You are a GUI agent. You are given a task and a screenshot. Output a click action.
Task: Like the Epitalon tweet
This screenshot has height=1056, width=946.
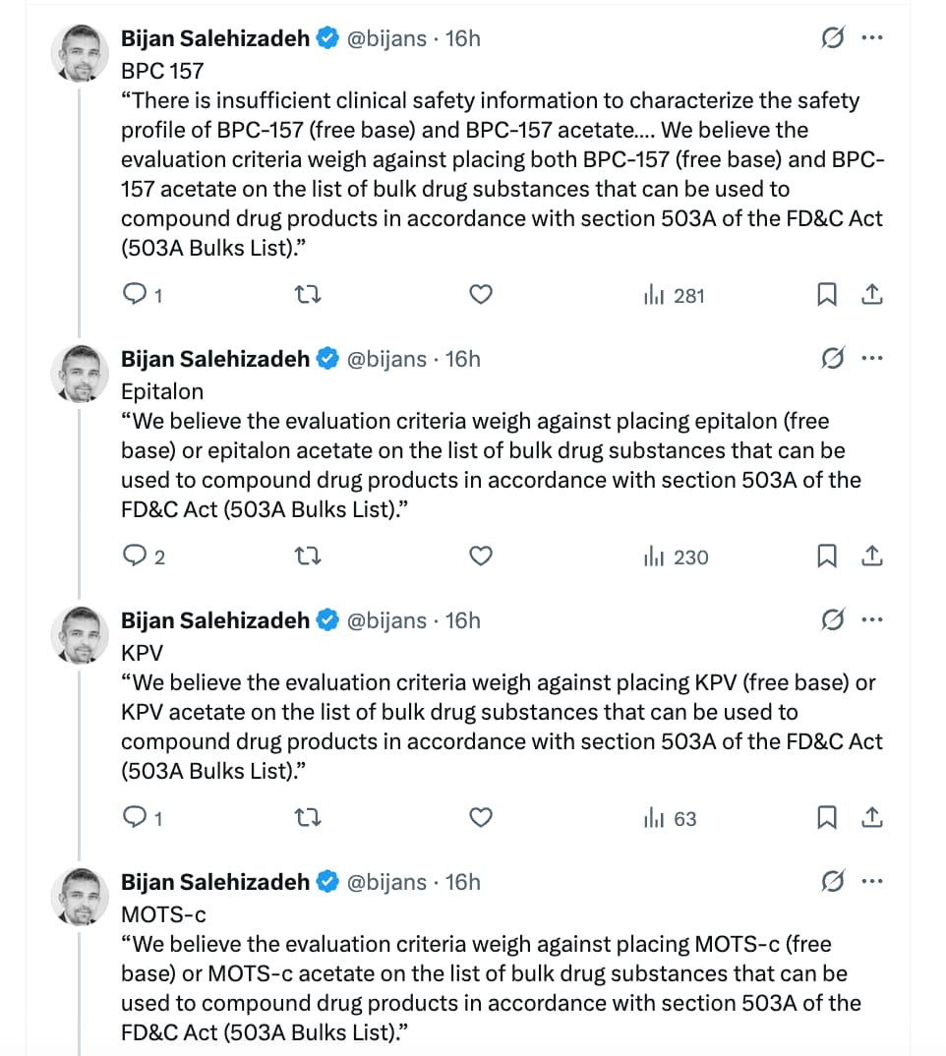[481, 556]
